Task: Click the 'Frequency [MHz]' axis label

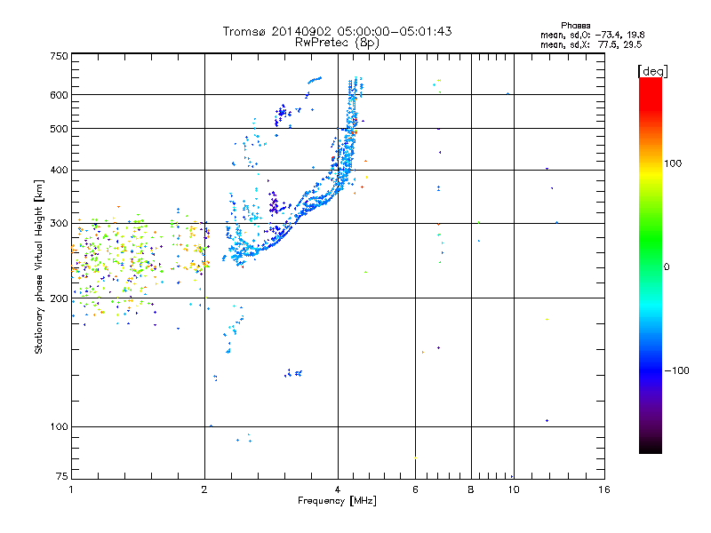Action: point(337,501)
